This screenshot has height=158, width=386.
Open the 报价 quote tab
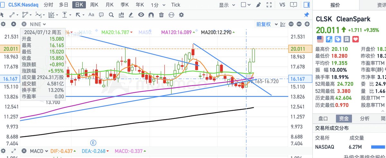335,5
